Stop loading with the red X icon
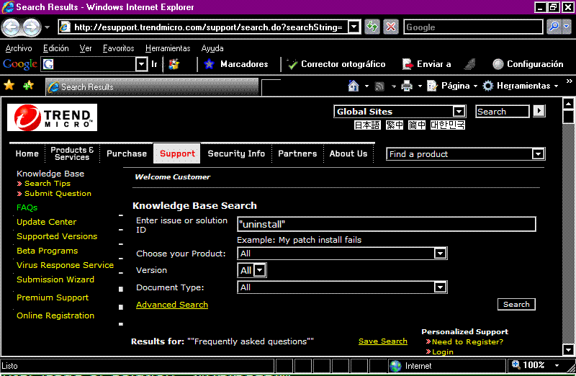 391,27
